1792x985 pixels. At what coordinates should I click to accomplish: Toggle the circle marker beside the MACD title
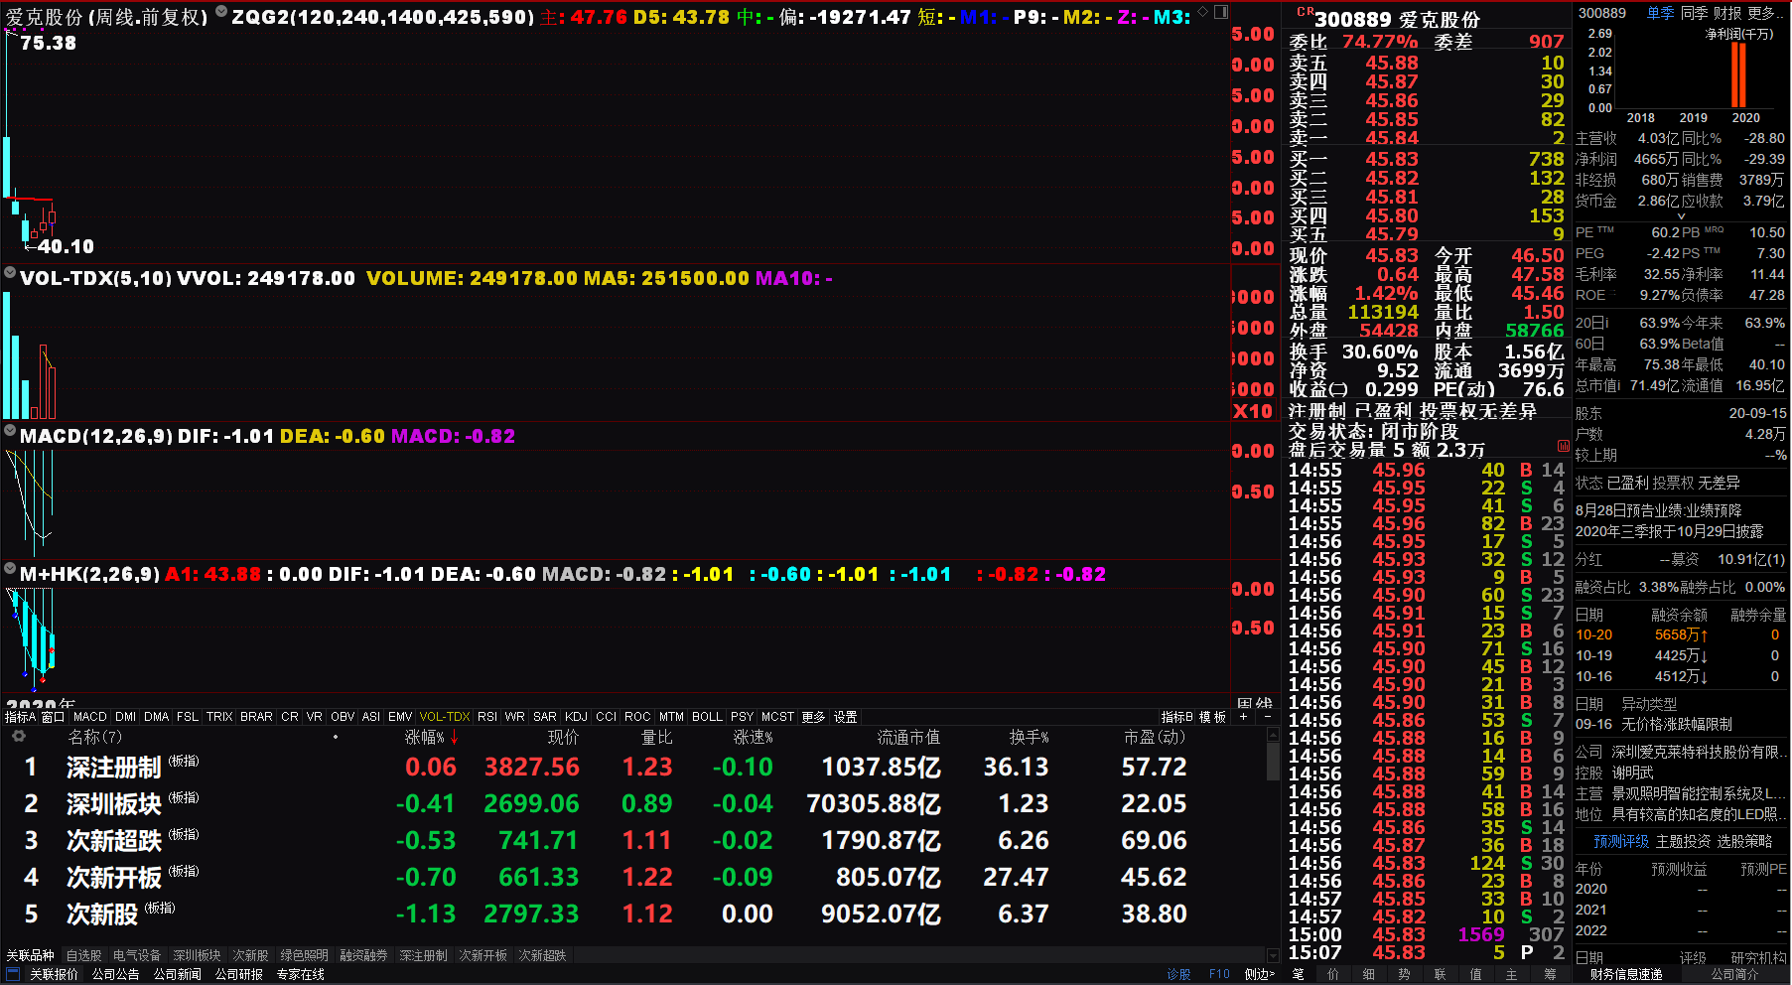point(10,431)
